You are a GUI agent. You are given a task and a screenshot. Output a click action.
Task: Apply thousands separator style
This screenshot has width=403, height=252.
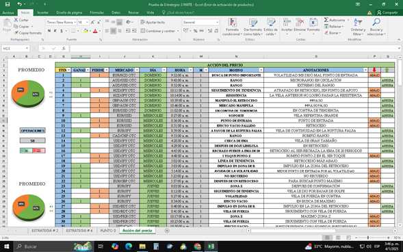pos(201,31)
